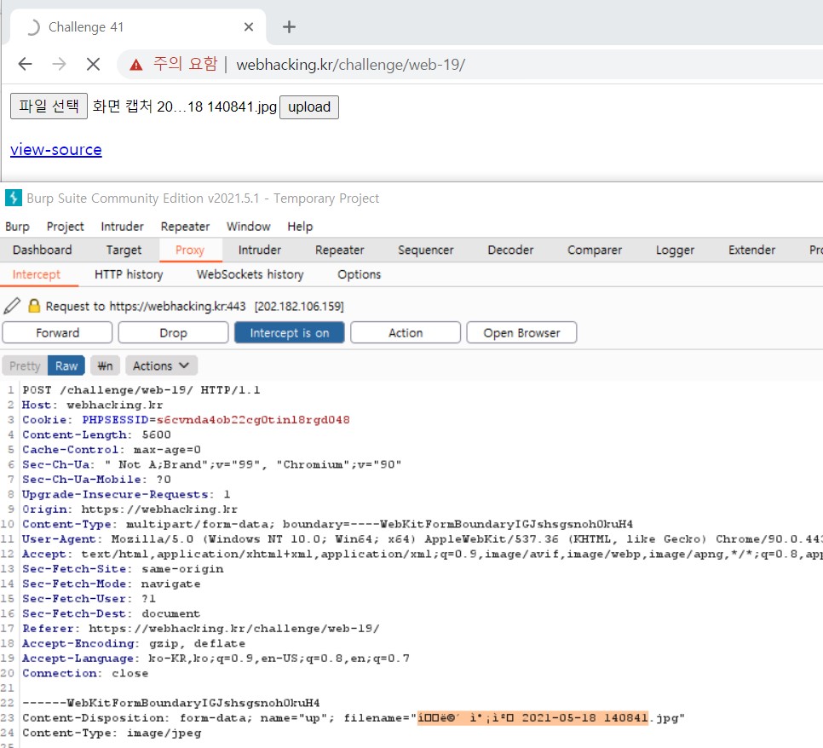Click the red security warning triangle

coord(136,65)
